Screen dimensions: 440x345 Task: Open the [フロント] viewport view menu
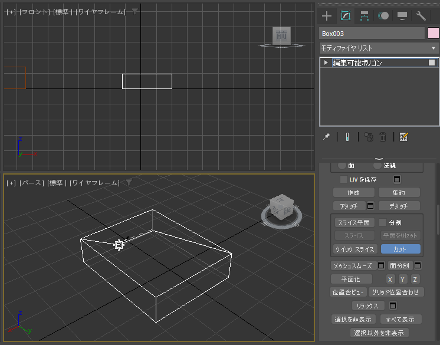coord(35,12)
